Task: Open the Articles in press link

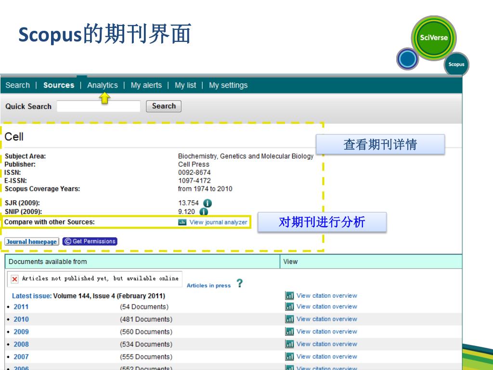Action: click(x=208, y=286)
